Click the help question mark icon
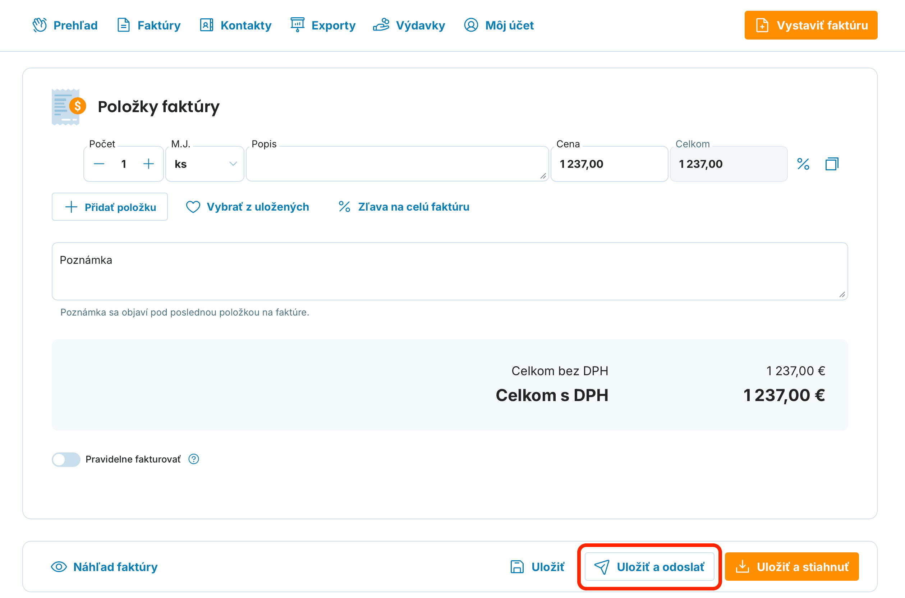905x598 pixels. coord(194,459)
